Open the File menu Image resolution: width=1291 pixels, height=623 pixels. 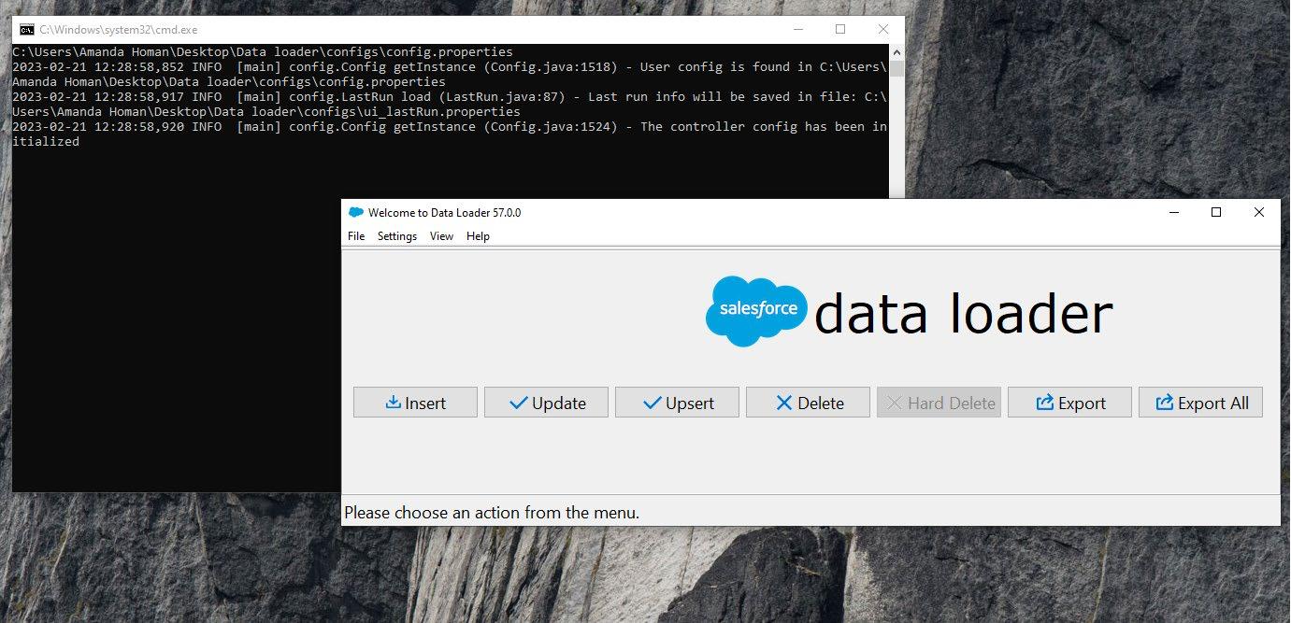click(x=356, y=236)
